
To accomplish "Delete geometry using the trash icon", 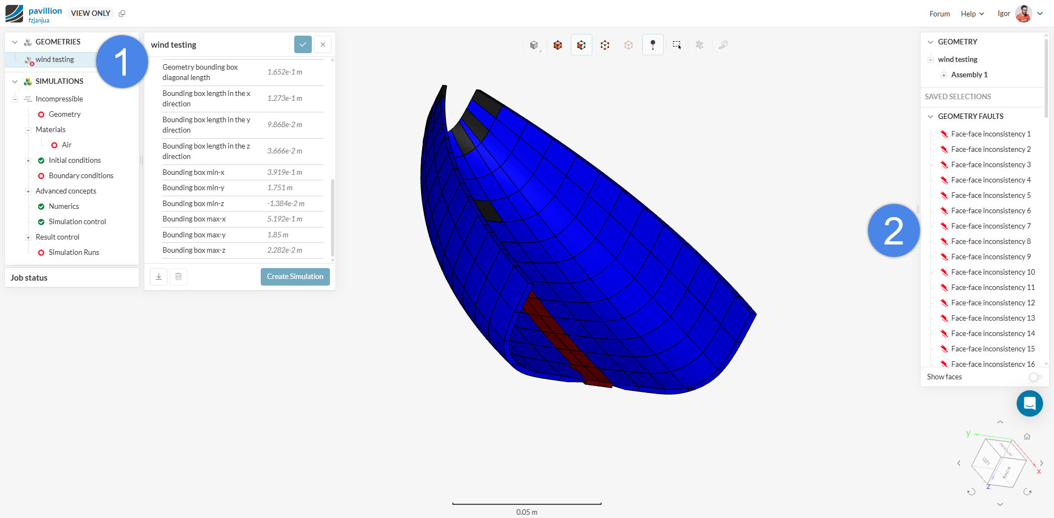I will pos(178,277).
